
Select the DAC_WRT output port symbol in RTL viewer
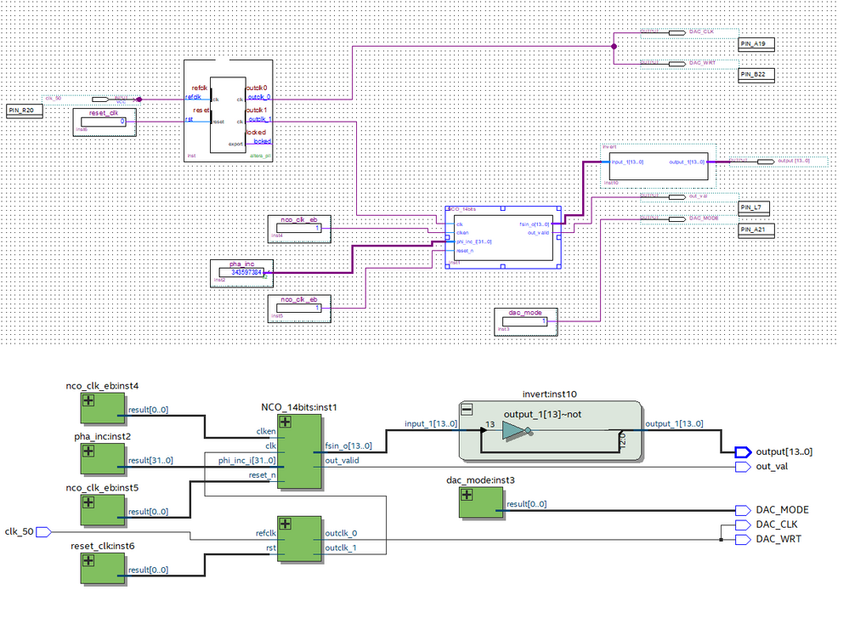coord(744,540)
